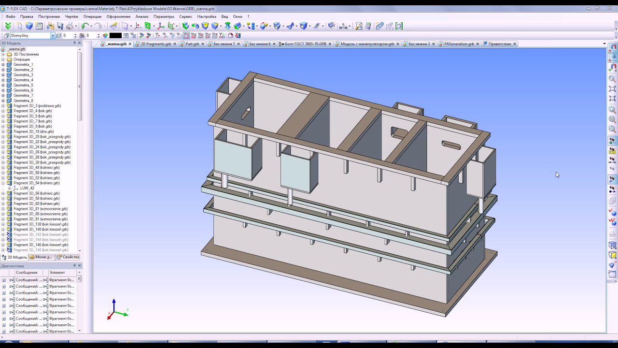This screenshot has width=618, height=348.
Task: Select Geometria_8 in model tree
Action: click(23, 101)
